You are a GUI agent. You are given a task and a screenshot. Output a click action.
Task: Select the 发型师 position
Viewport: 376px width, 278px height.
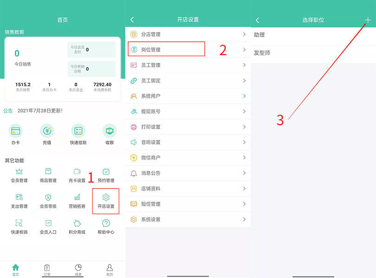pyautogui.click(x=262, y=53)
